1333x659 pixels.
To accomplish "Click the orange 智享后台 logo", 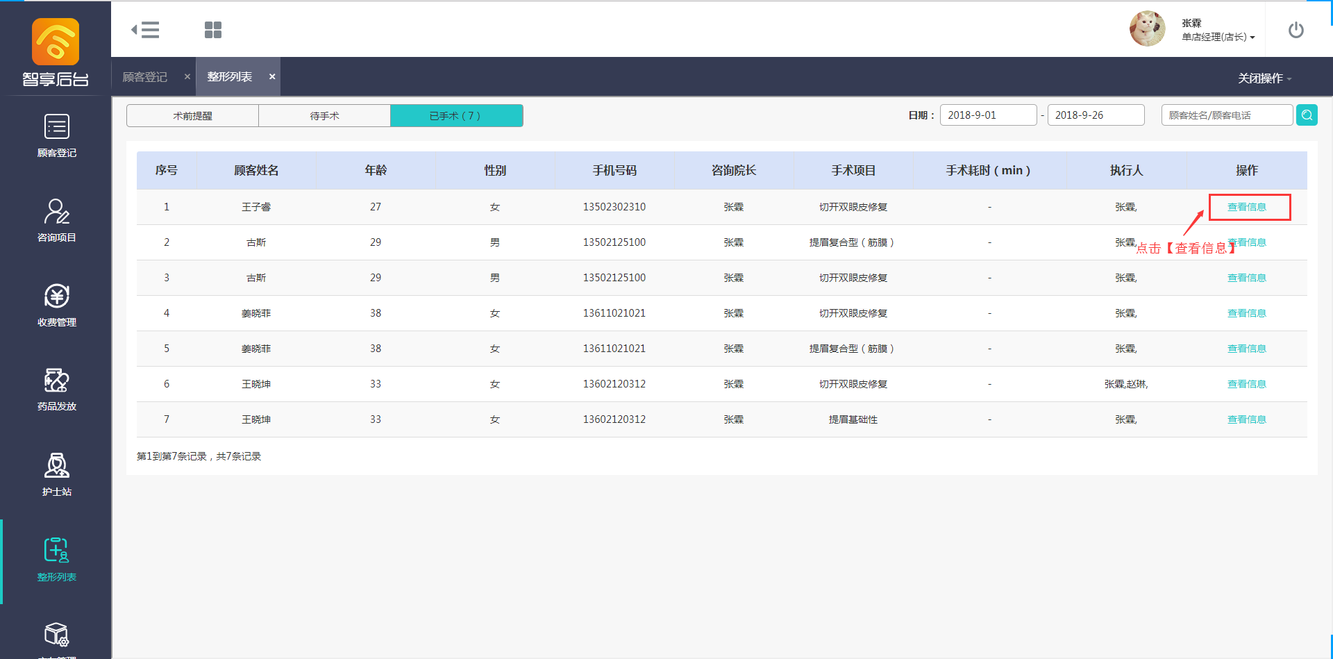I will [x=56, y=42].
